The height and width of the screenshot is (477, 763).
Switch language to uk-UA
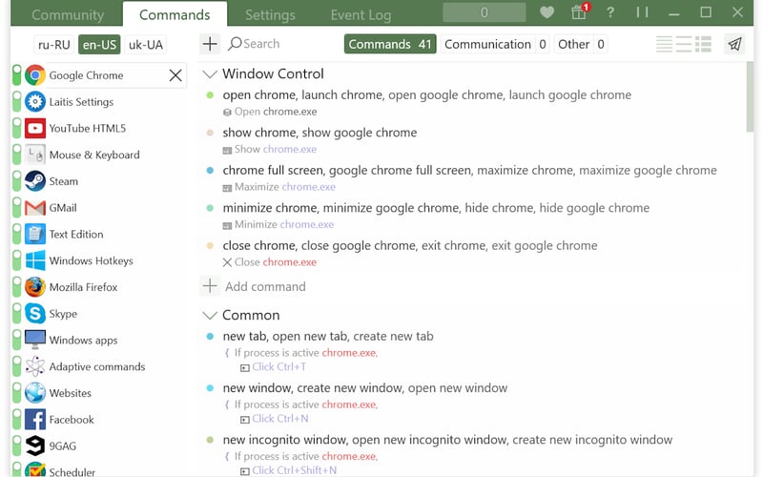(146, 45)
